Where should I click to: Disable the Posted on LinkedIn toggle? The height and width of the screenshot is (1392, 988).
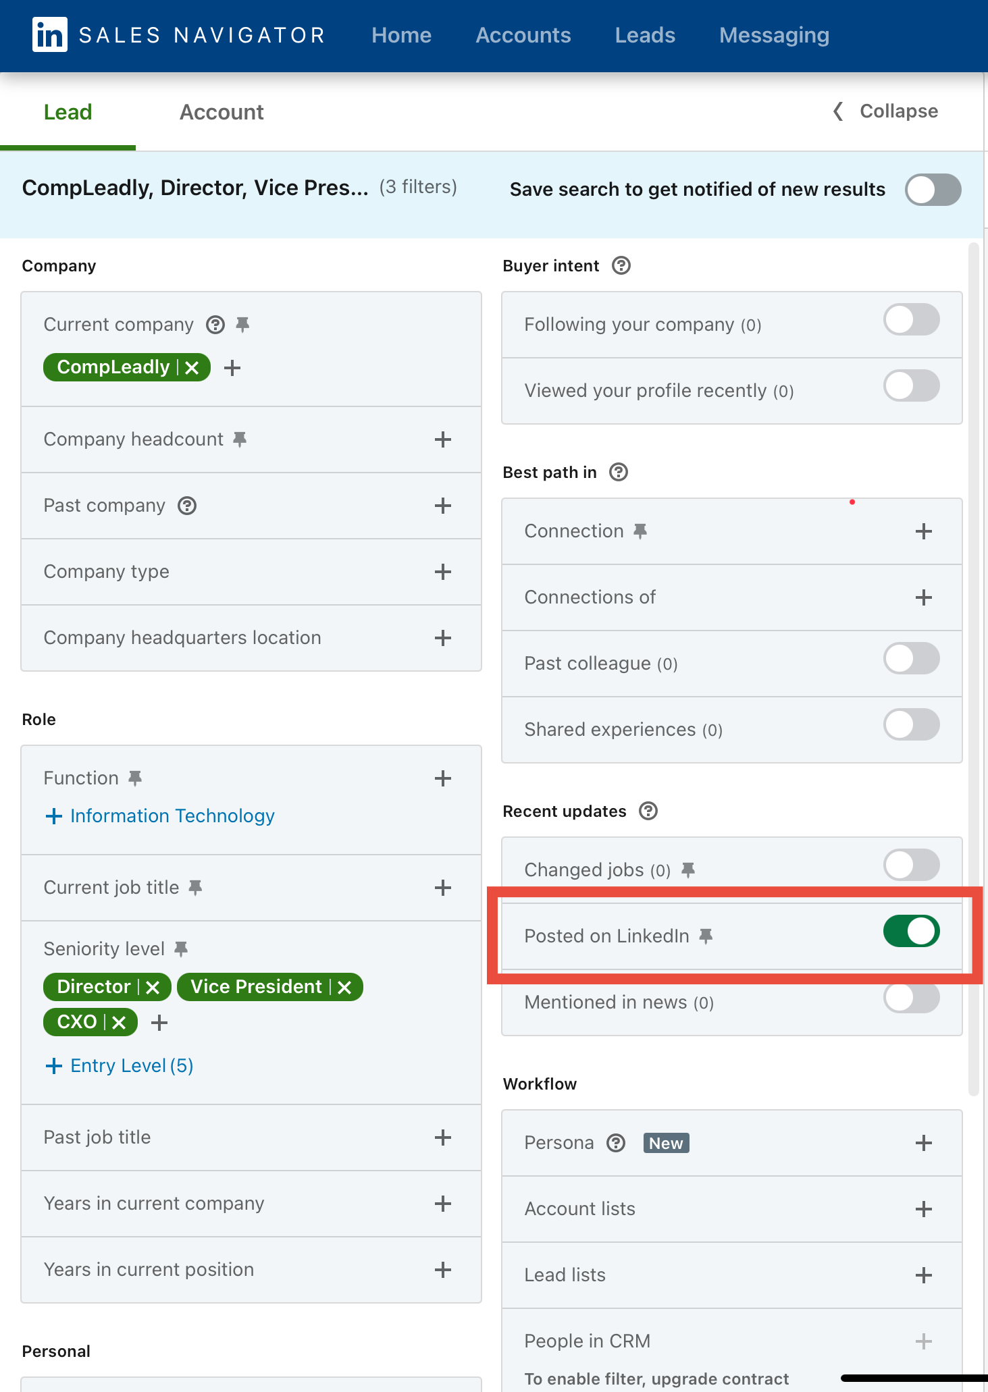[x=911, y=932]
